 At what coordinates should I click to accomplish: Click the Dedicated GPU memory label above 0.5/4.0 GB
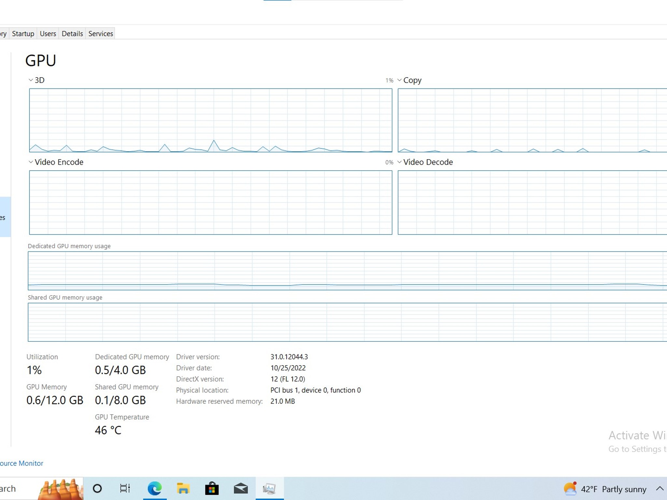point(132,357)
